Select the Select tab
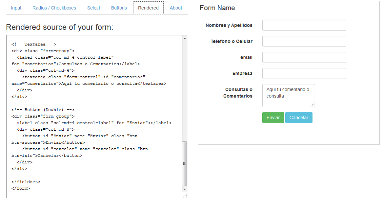This screenshot has width=382, height=204. point(93,8)
